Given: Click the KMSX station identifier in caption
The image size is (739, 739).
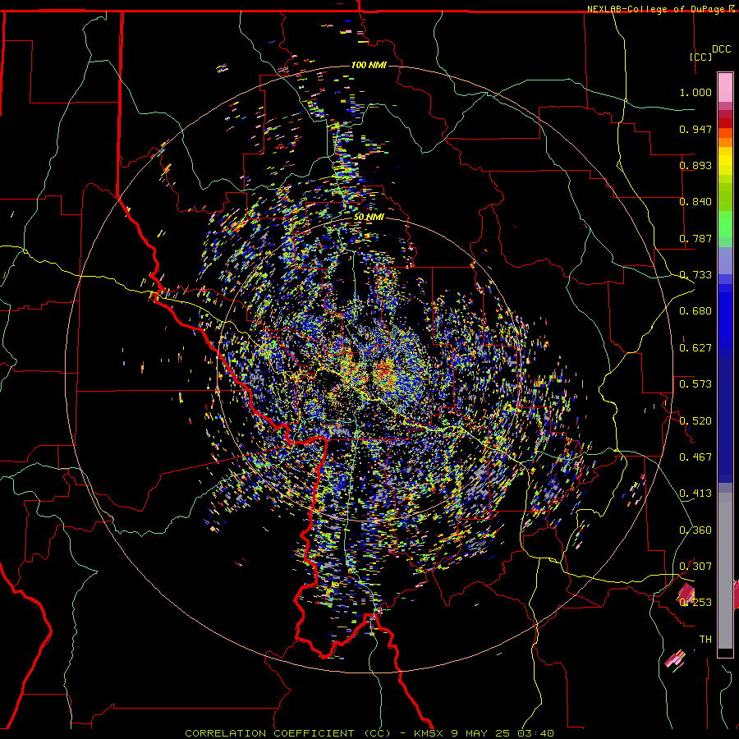Looking at the screenshot, I should click(x=429, y=733).
